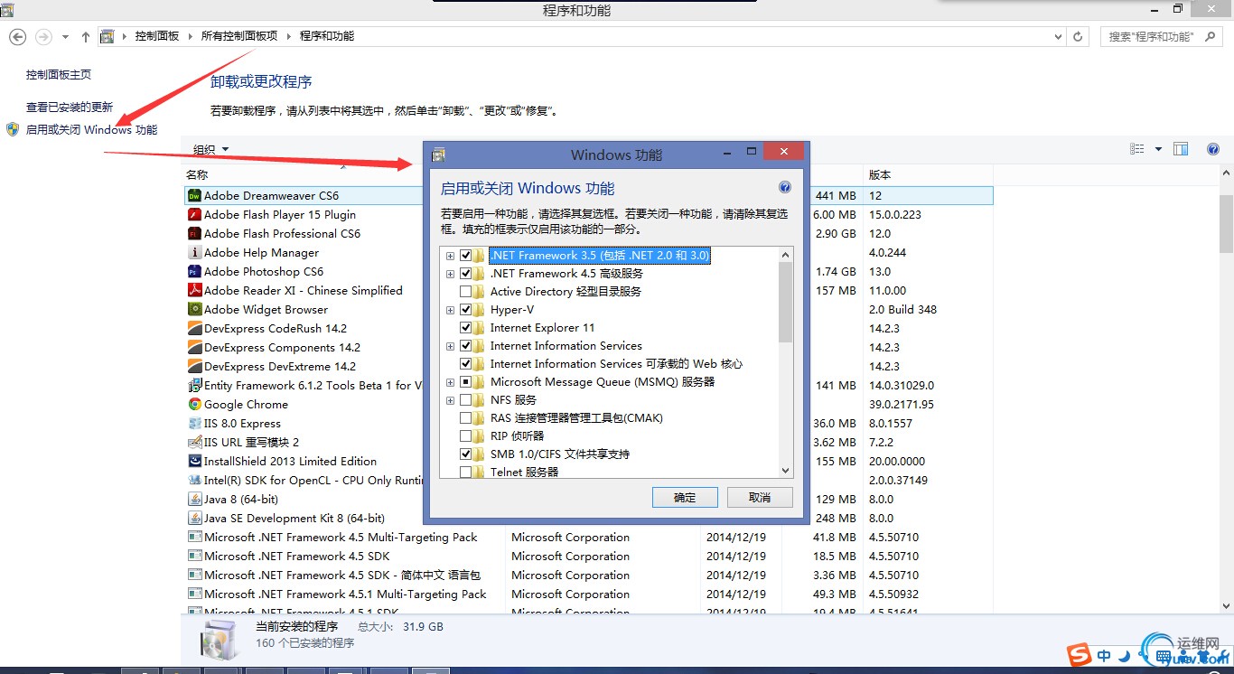The height and width of the screenshot is (674, 1234).
Task: Open the view options dropdown arrow
Action: pos(1158,149)
